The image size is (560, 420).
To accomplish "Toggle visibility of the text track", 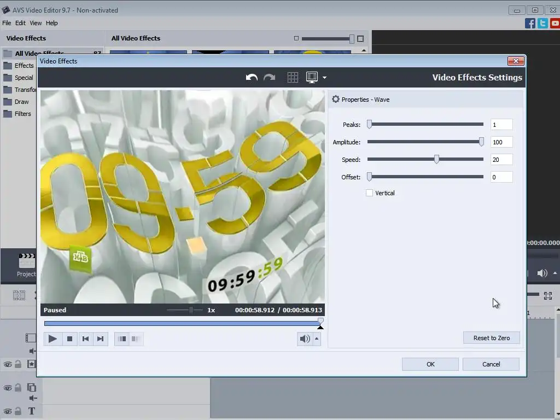I will [8, 411].
